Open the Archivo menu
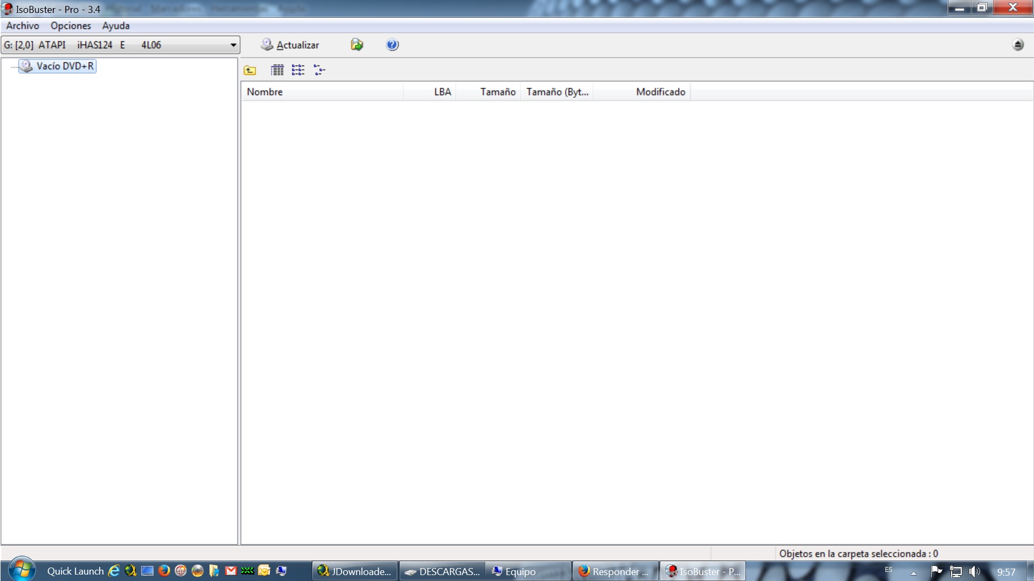Viewport: 1034px width, 581px height. pyautogui.click(x=23, y=26)
